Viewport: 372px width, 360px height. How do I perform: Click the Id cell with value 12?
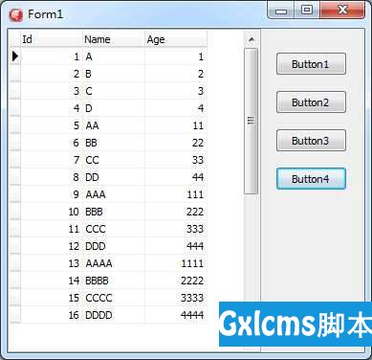52,246
